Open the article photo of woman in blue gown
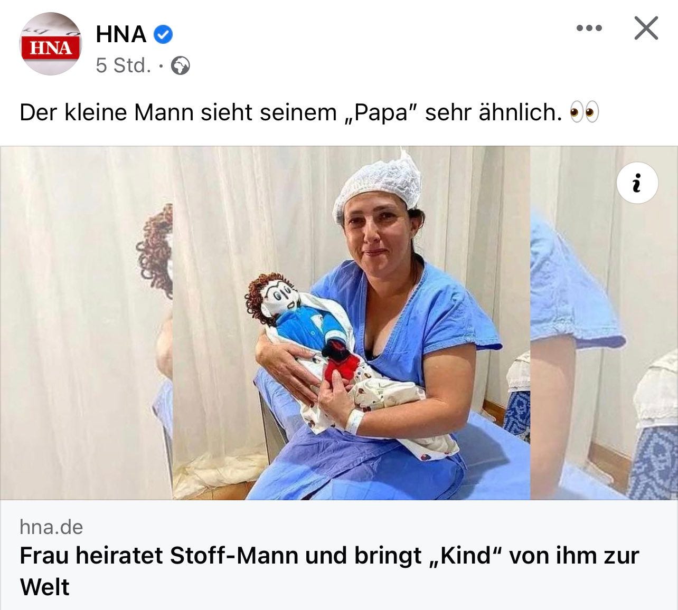This screenshot has width=678, height=610. click(x=351, y=323)
